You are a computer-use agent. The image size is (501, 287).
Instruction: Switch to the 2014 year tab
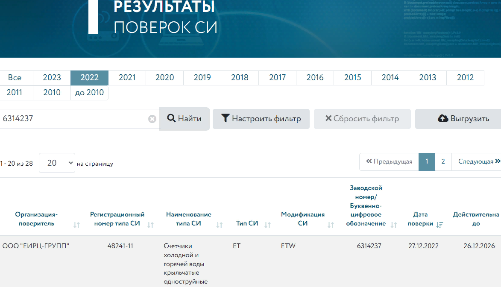click(x=390, y=78)
